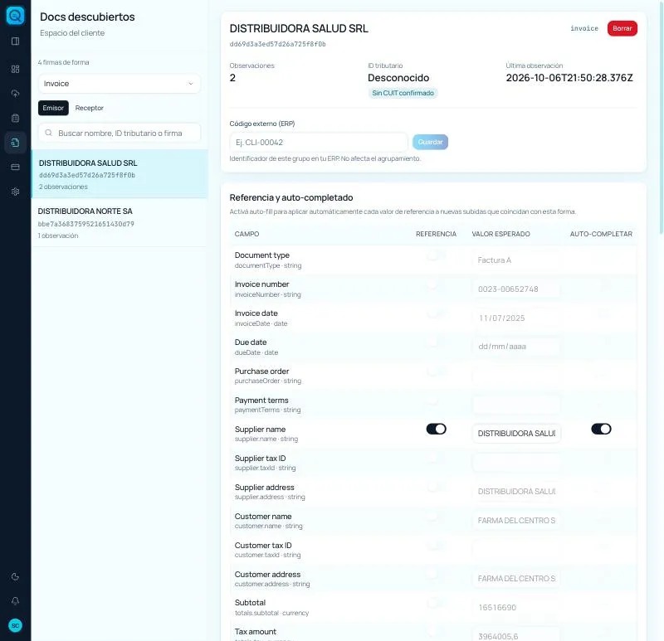The width and height of the screenshot is (664, 641).
Task: Open the card icon in sidebar
Action: click(x=15, y=168)
